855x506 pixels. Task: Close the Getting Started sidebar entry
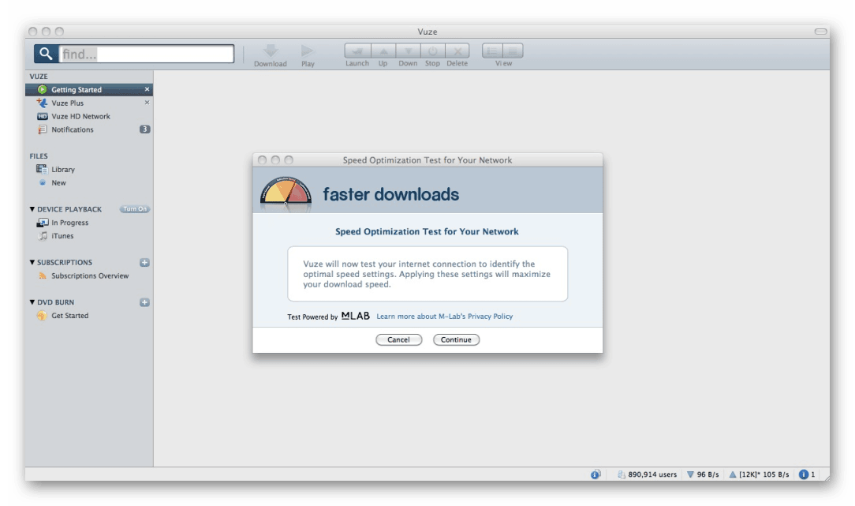pyautogui.click(x=147, y=89)
